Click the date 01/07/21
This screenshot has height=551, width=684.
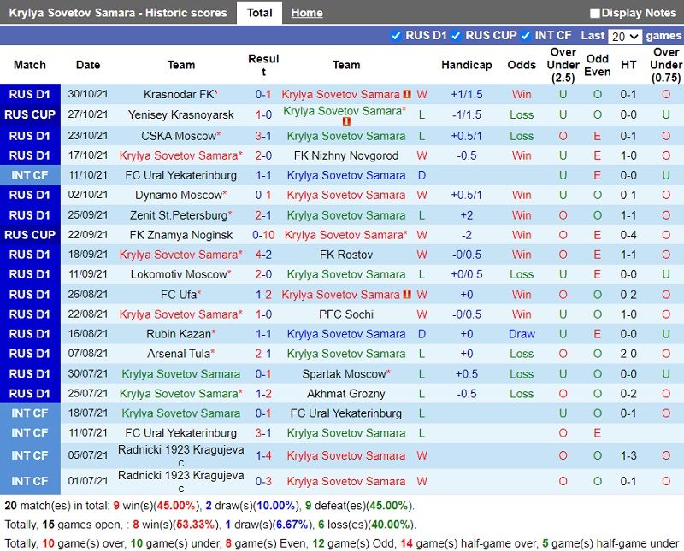pos(88,481)
